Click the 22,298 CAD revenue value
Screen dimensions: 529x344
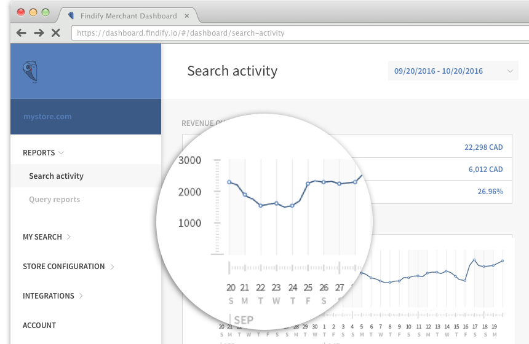tap(483, 147)
